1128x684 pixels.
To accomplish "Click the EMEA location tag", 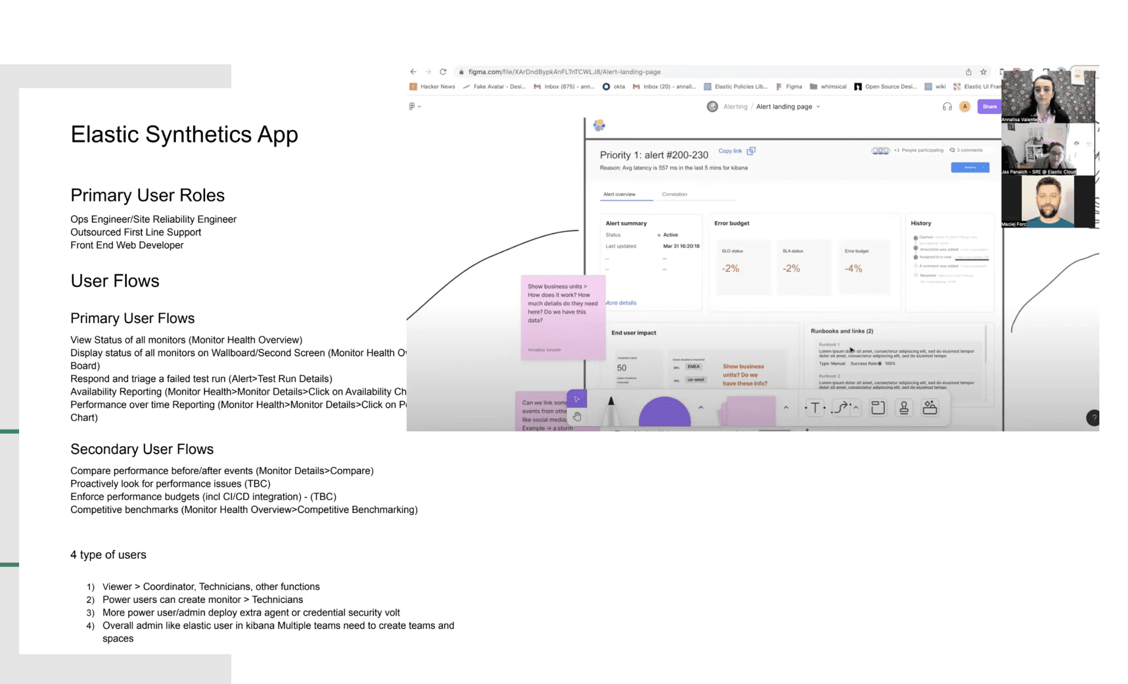I will point(693,366).
